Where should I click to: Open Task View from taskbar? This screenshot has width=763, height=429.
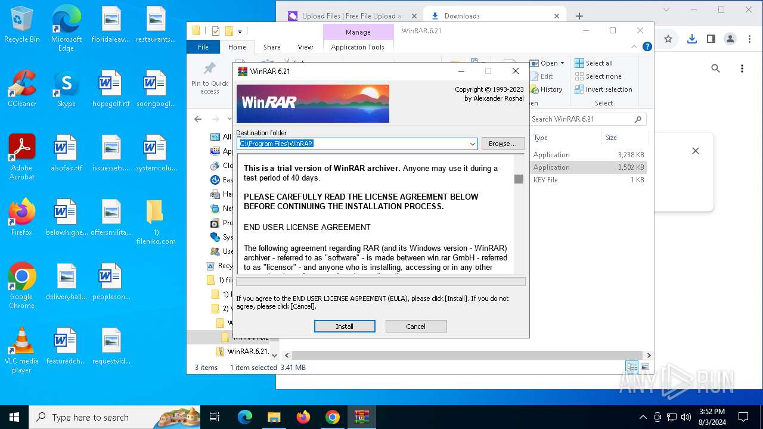click(x=215, y=417)
